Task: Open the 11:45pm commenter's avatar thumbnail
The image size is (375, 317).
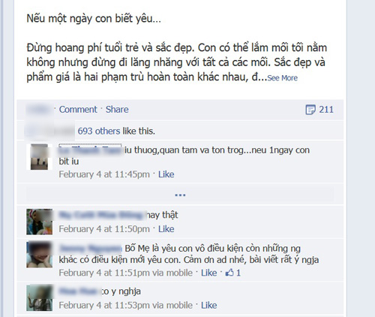Action: coord(39,157)
